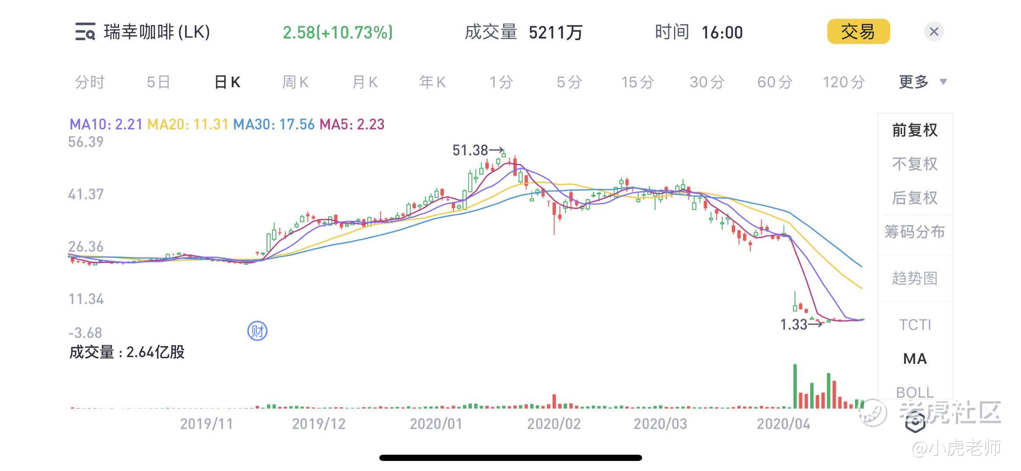Choose the 120分 interval tab
This screenshot has width=1021, height=471.
pos(844,82)
